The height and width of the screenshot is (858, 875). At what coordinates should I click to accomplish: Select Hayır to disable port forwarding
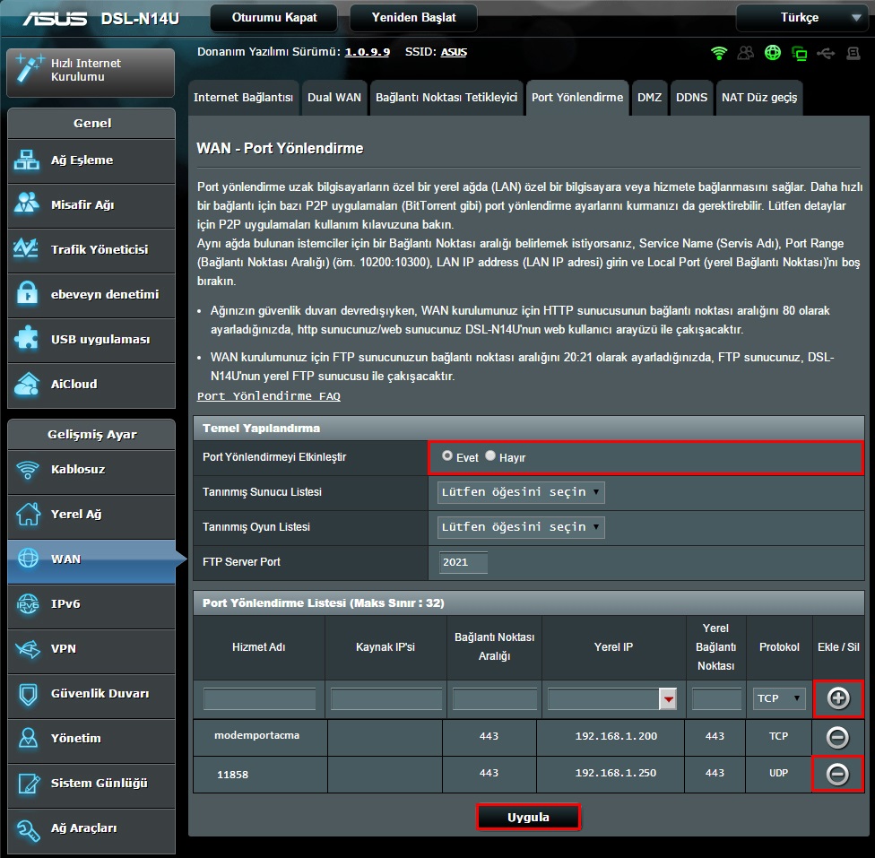coord(490,455)
